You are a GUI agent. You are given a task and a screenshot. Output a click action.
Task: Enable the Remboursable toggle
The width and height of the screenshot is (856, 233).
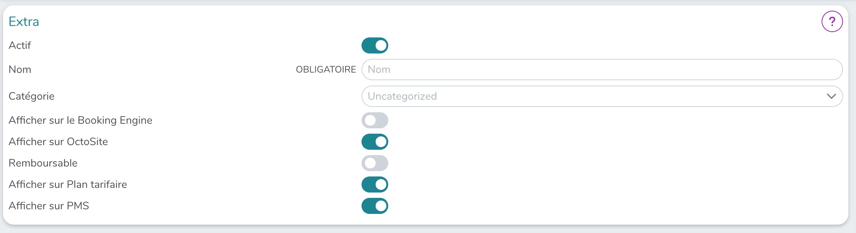coord(374,163)
